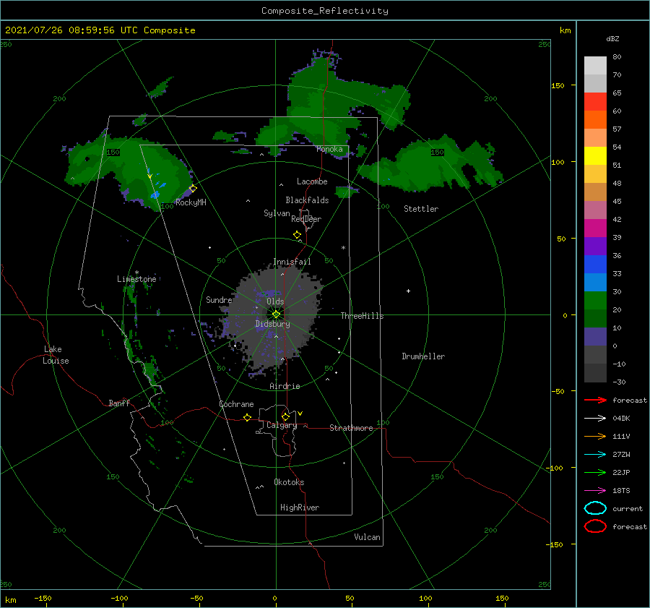Click the RedDeer city label
The width and height of the screenshot is (650, 608).
306,219
